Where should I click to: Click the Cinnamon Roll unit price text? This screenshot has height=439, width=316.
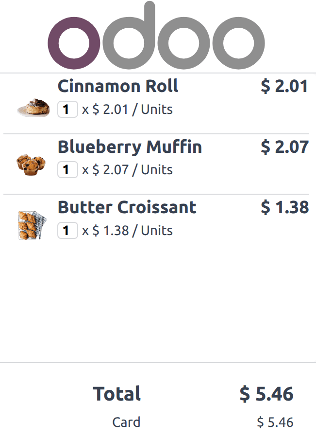(128, 110)
